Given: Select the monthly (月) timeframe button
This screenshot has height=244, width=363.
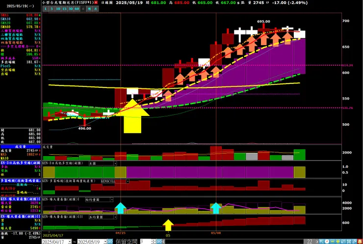Looking at the screenshot, I should [95, 9].
